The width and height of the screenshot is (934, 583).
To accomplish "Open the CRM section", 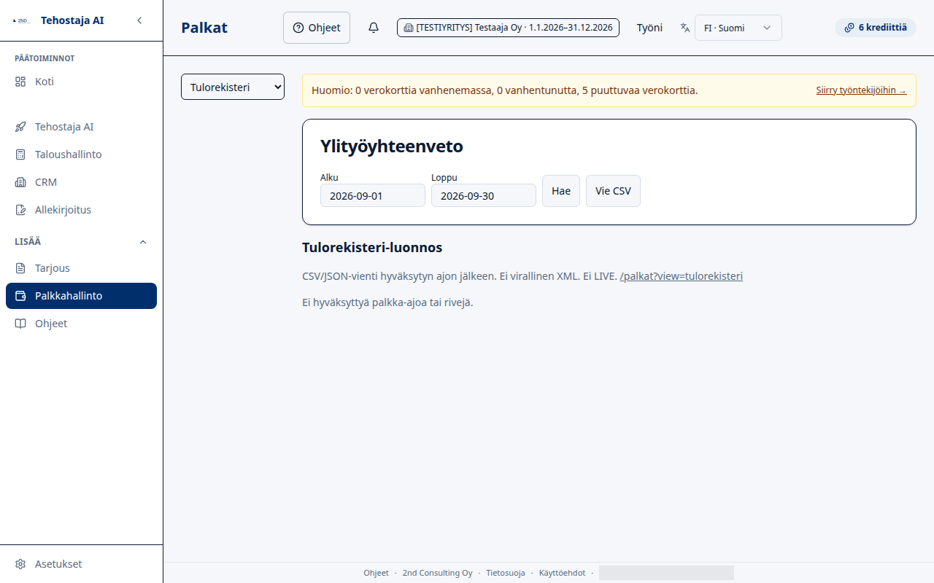I will point(81,182).
